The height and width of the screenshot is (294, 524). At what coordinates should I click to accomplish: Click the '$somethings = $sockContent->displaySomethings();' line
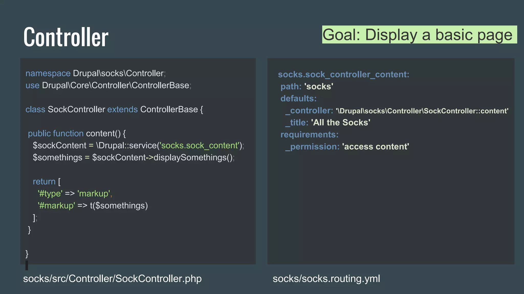tap(134, 157)
